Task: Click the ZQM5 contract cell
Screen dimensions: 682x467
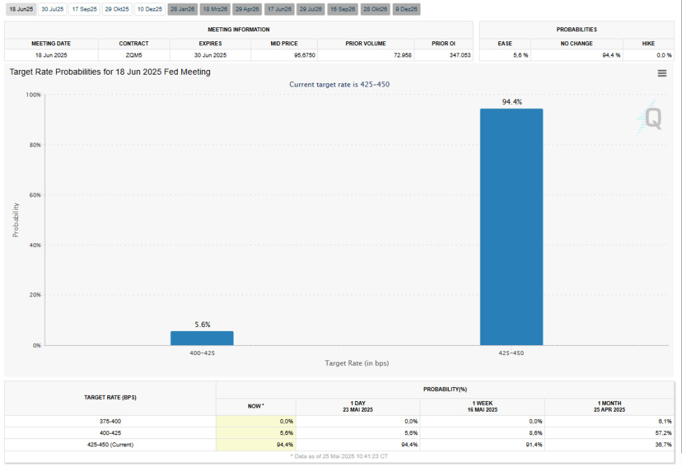Action: [x=134, y=55]
